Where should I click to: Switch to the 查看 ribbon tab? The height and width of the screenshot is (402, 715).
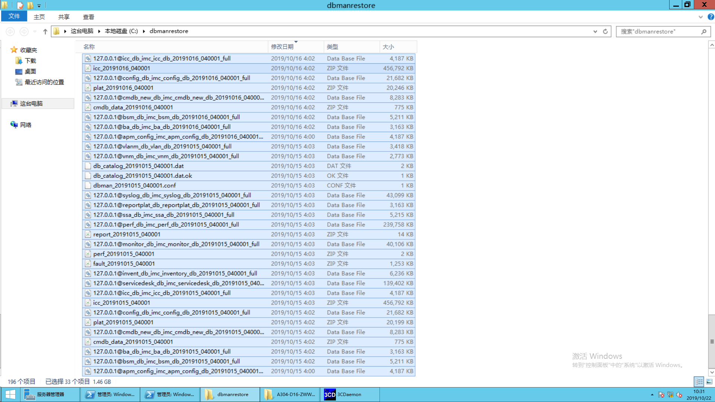click(x=88, y=17)
